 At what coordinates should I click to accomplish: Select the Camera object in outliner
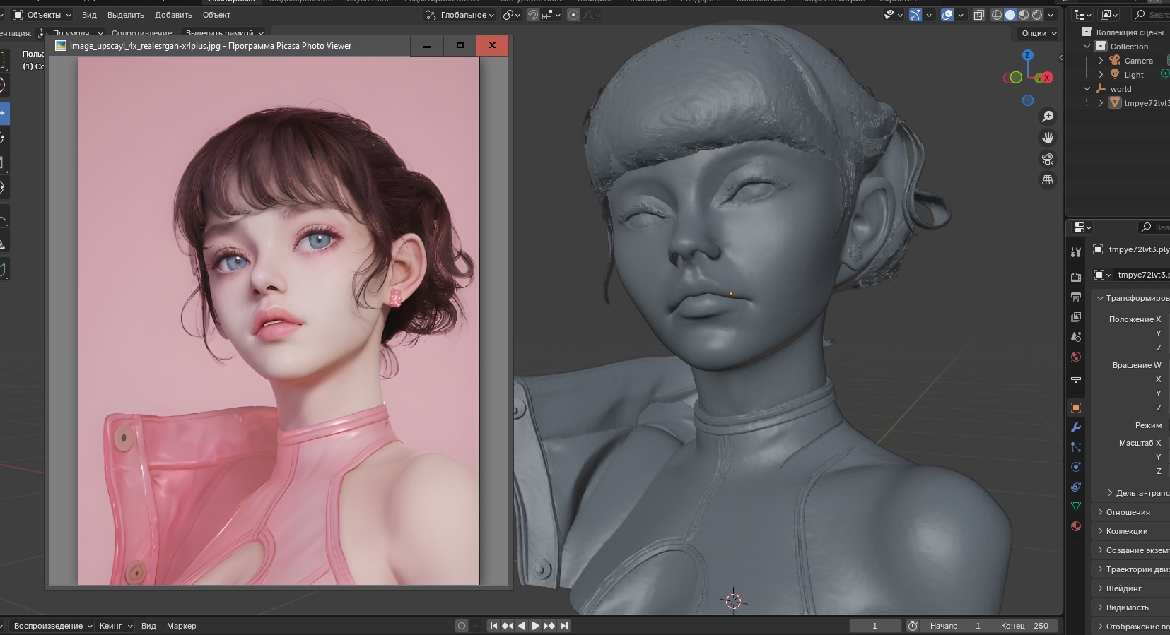pyautogui.click(x=1138, y=61)
